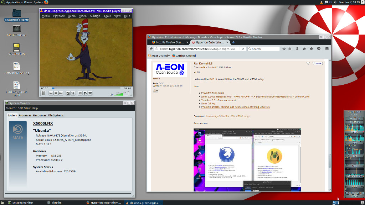
Task: Open VLC Media menu
Action: pos(46,16)
